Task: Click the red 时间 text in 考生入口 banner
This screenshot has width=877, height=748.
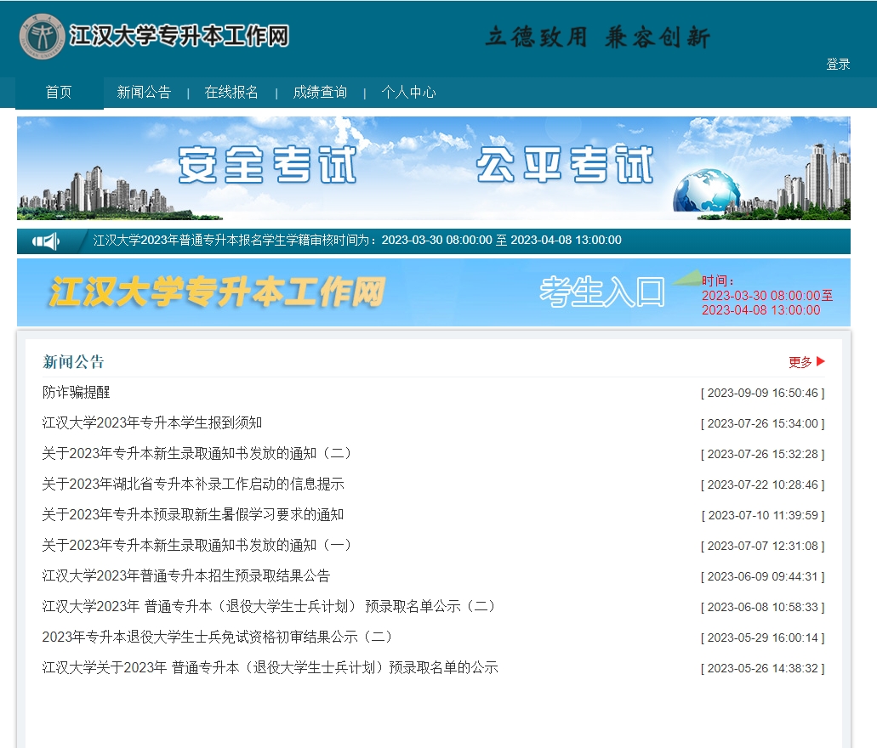Action: pyautogui.click(x=767, y=296)
